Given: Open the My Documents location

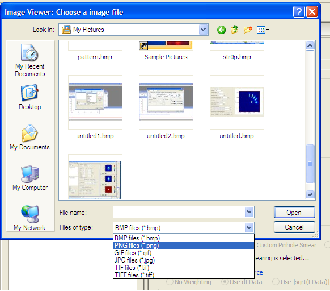Looking at the screenshot, I should coord(29,138).
